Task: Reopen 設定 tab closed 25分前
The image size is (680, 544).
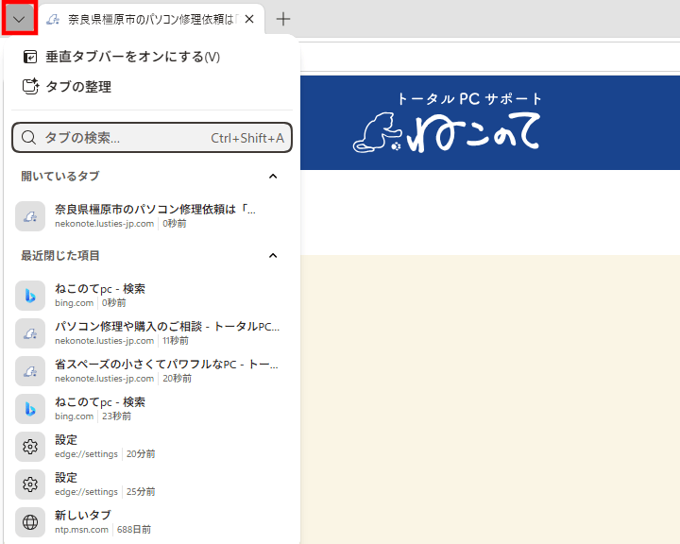Action: pyautogui.click(x=152, y=484)
